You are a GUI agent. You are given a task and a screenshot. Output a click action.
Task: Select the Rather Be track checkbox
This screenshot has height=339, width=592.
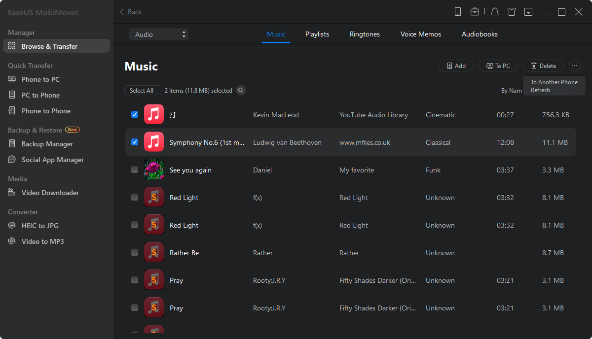[x=135, y=252]
